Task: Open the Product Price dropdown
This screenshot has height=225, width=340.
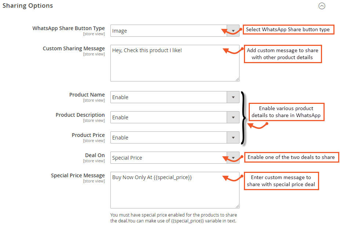Action: coord(175,138)
